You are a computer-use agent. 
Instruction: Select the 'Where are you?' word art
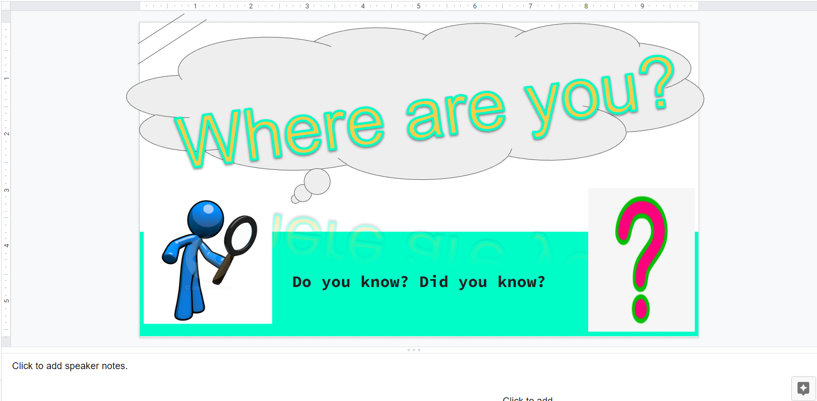click(424, 112)
